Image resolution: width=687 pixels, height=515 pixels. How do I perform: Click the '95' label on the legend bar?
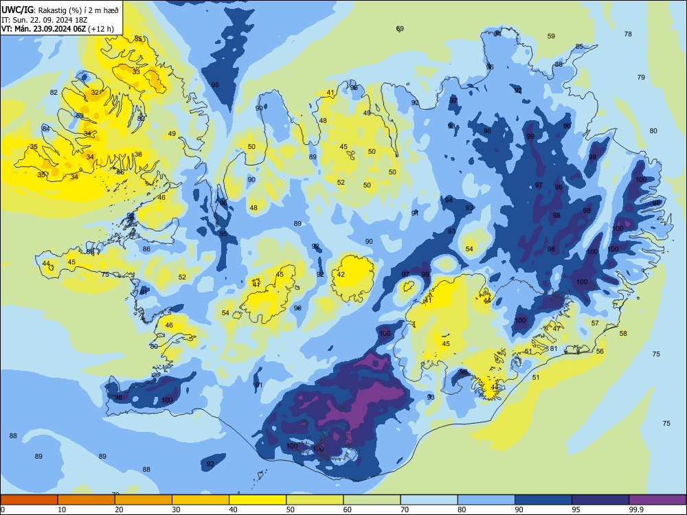[576, 510]
